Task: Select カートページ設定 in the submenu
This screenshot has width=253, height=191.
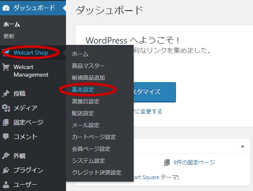Action: point(94,137)
